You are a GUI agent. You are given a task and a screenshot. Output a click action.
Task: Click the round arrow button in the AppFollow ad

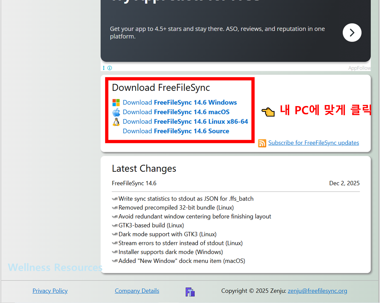click(352, 33)
